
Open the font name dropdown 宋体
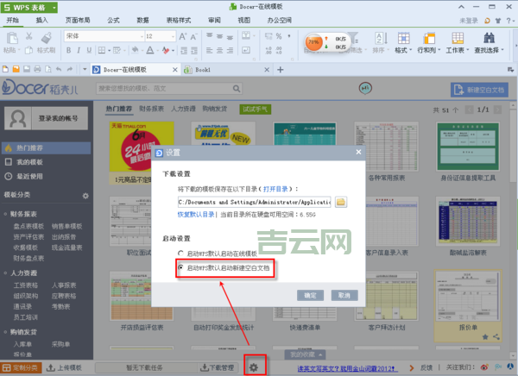click(x=142, y=36)
